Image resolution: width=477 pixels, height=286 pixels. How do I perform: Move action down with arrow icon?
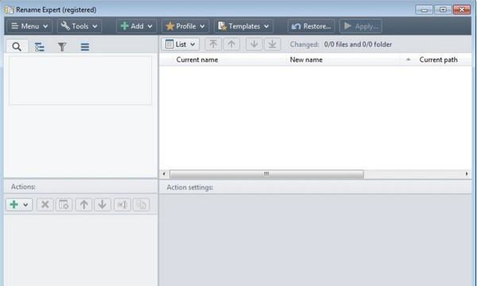click(x=103, y=204)
